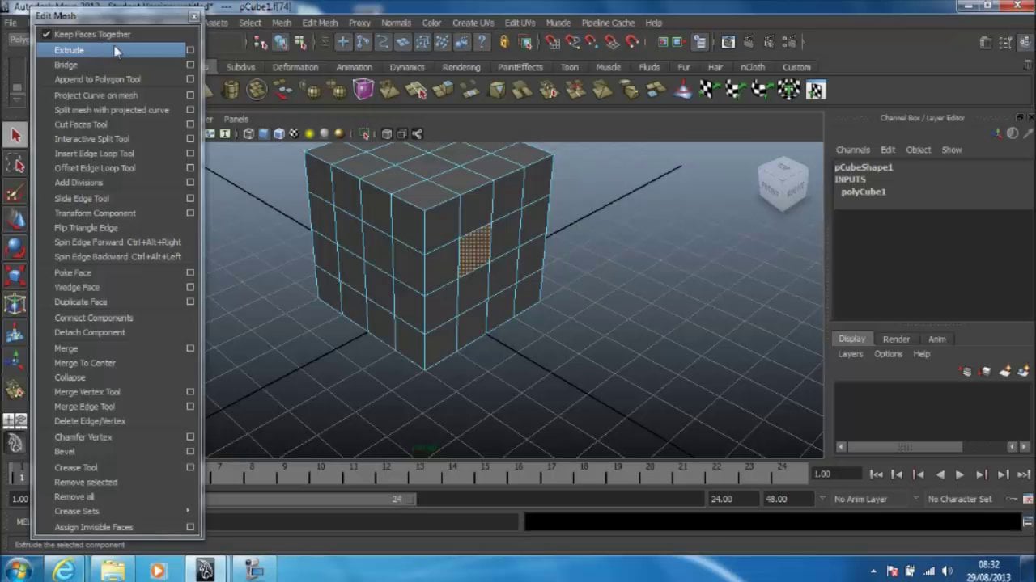Click the Use all lights yellow sphere icon

[309, 134]
